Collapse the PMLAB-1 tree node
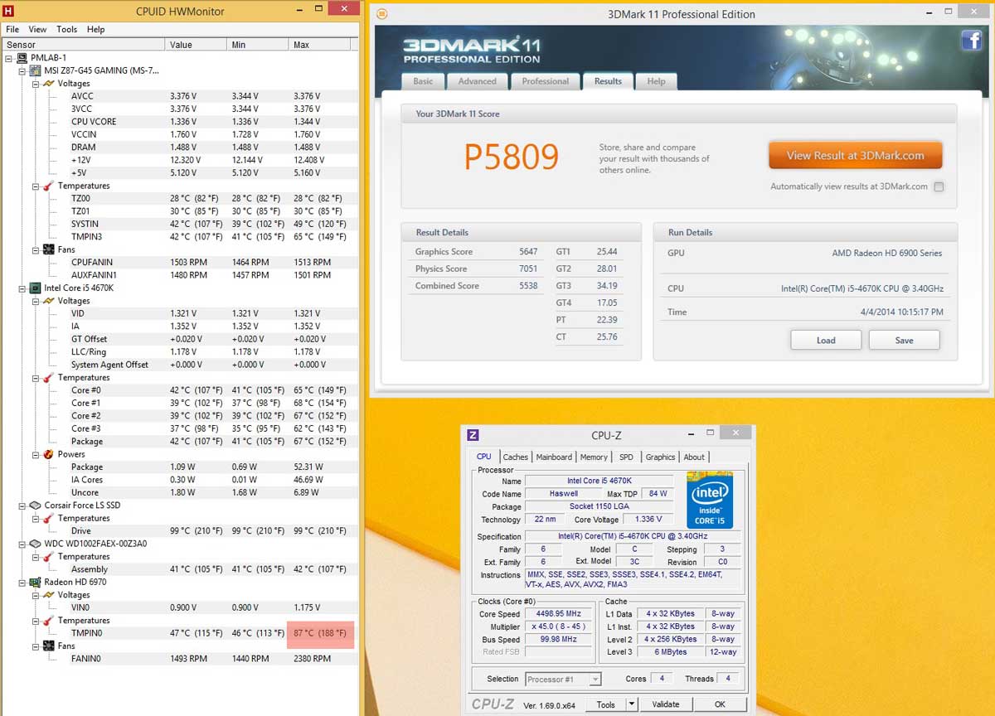Screen dimensions: 995x716 (x=9, y=58)
